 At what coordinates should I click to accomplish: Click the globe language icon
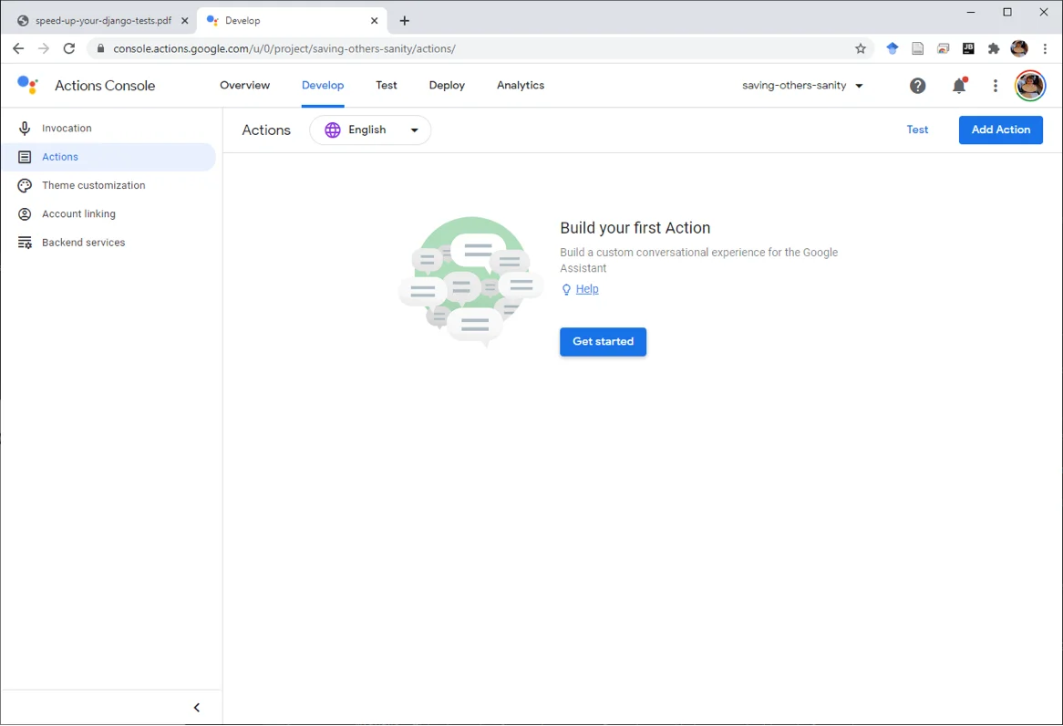click(x=332, y=130)
